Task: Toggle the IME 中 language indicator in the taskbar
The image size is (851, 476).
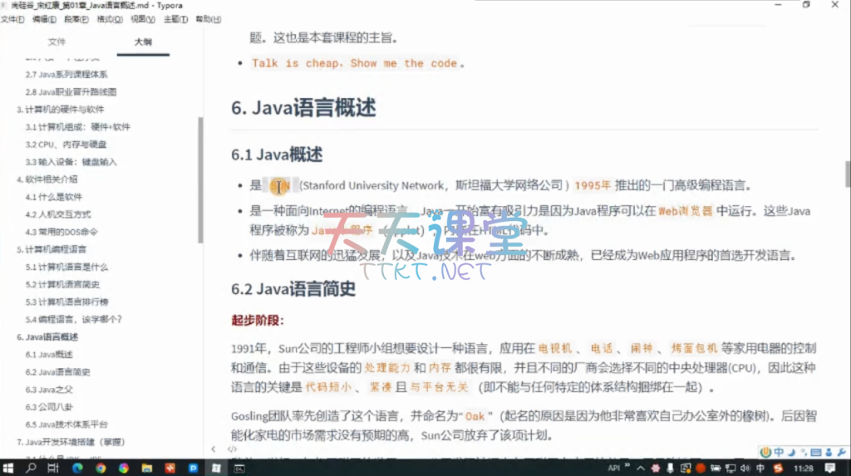Action: [761, 469]
